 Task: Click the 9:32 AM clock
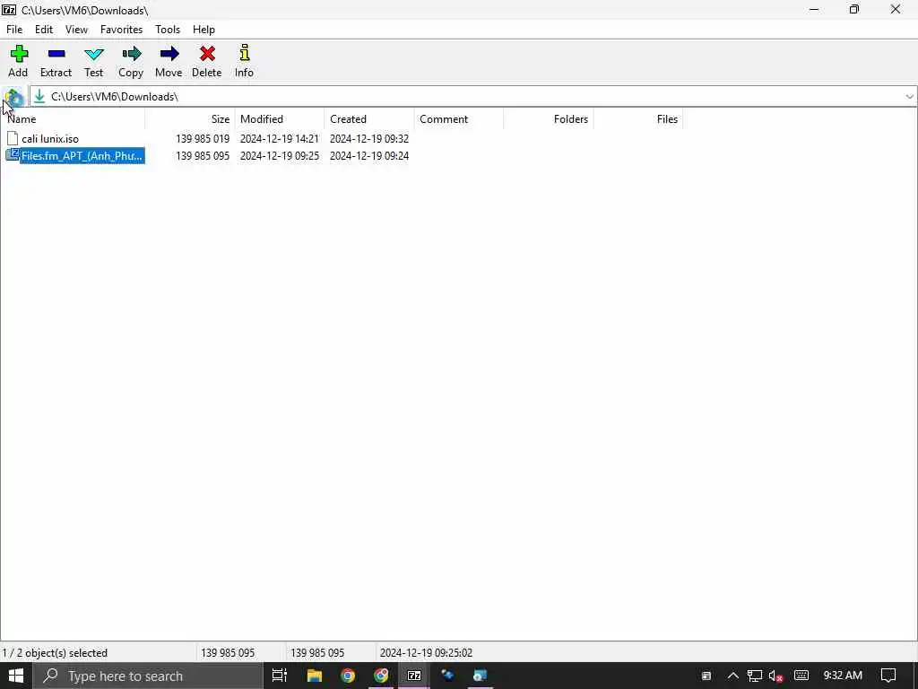pyautogui.click(x=843, y=676)
